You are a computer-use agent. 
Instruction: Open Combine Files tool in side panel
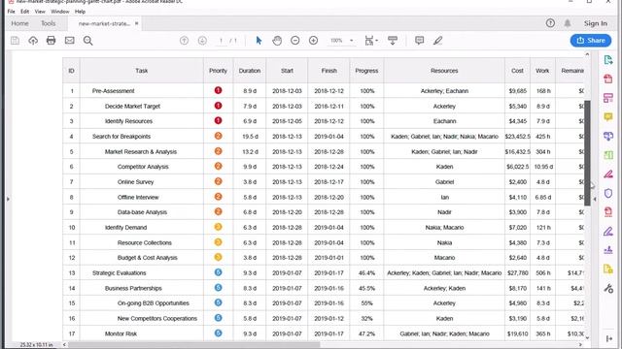(608, 136)
